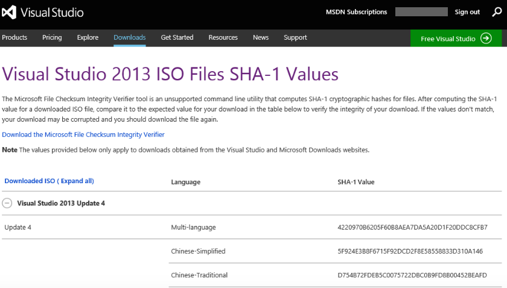Go to the Pricing menu item

point(52,37)
